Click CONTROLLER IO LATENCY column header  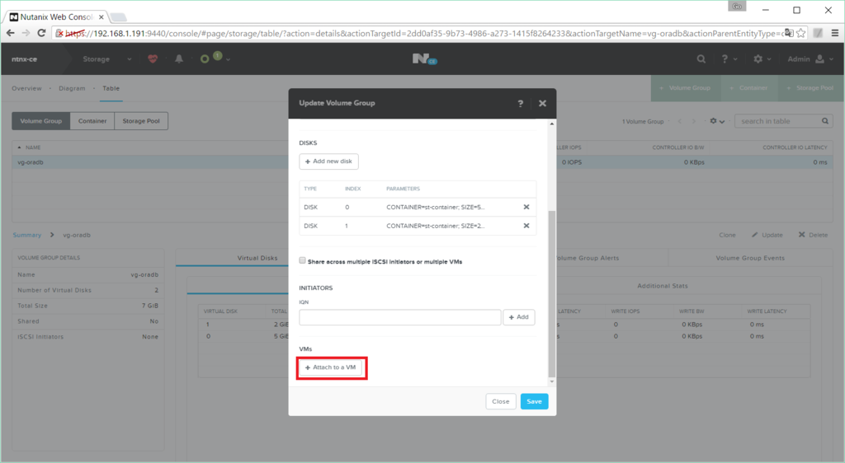pos(795,147)
